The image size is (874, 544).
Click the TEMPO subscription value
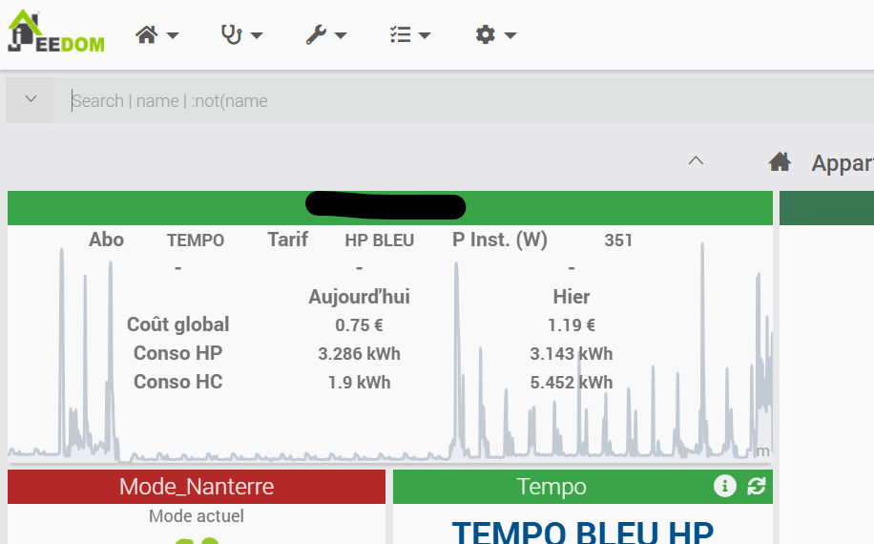tap(196, 241)
